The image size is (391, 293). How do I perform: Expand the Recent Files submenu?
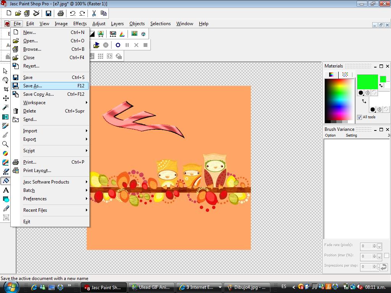50,210
